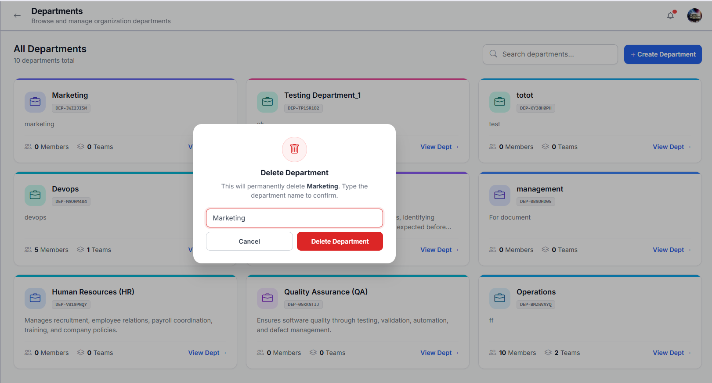
Task: Open View Dept link on Testing Department_1 card
Action: tap(439, 147)
